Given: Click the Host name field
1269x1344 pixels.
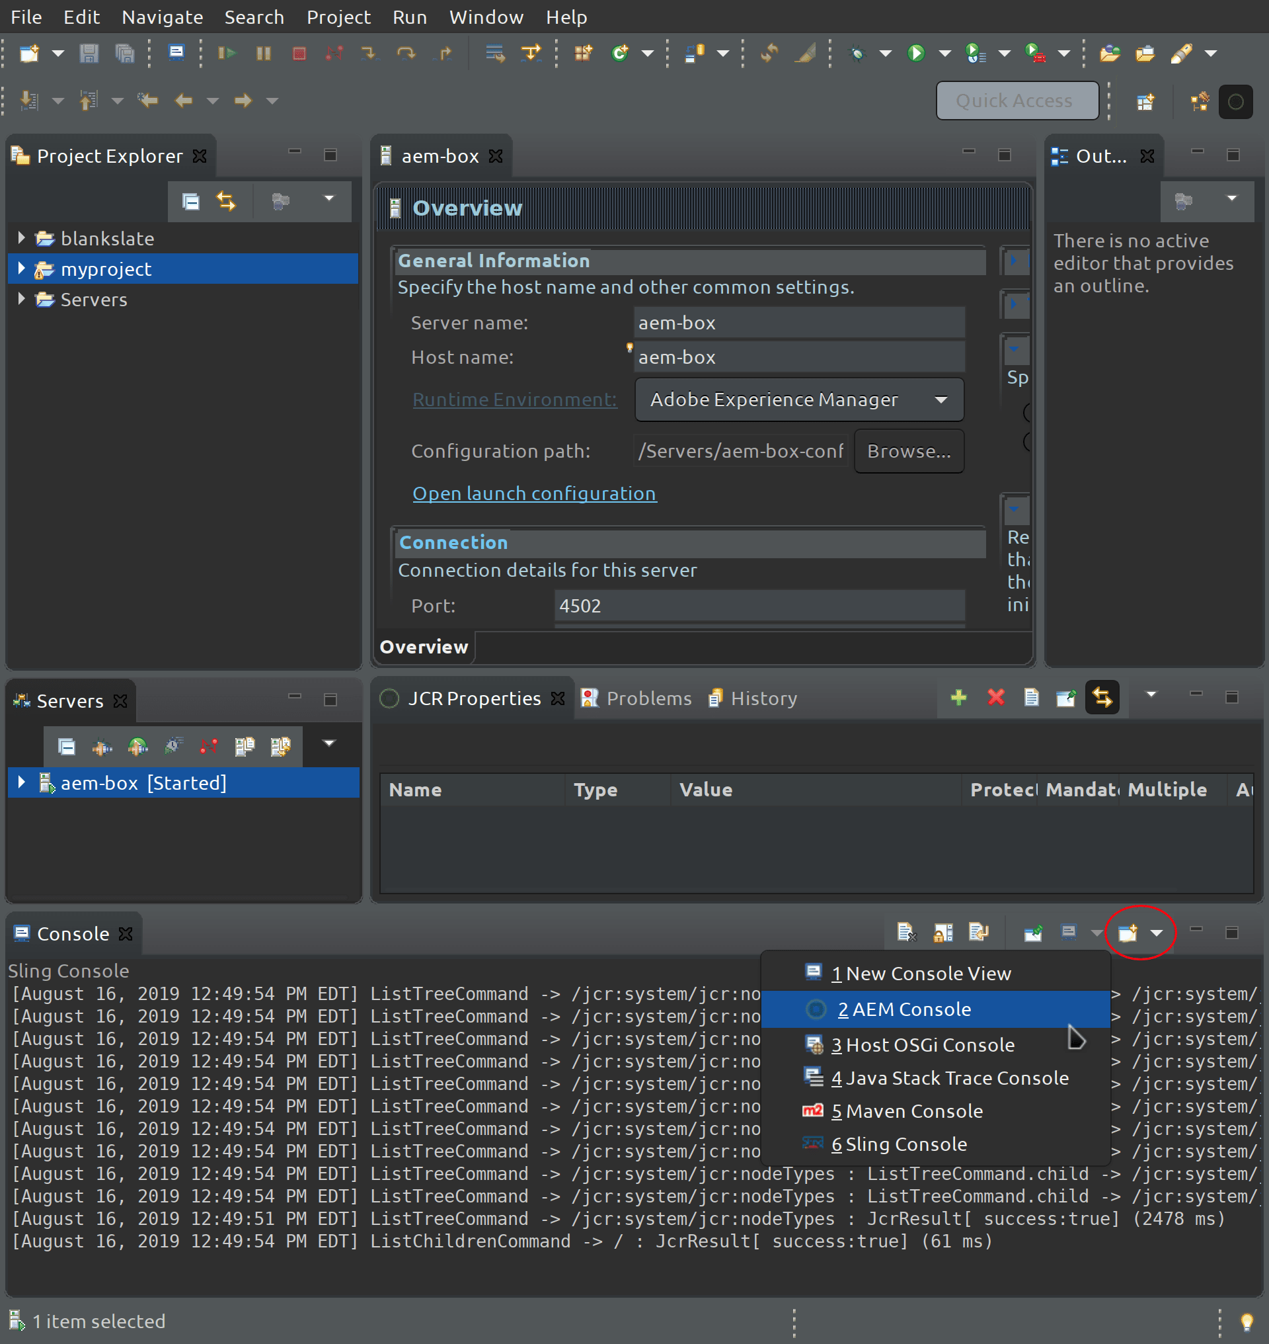Looking at the screenshot, I should click(799, 357).
